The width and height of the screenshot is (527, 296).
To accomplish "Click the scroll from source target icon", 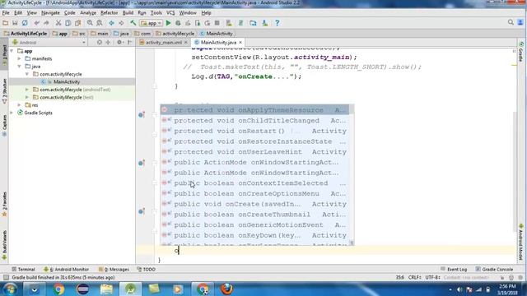I will click(100, 43).
